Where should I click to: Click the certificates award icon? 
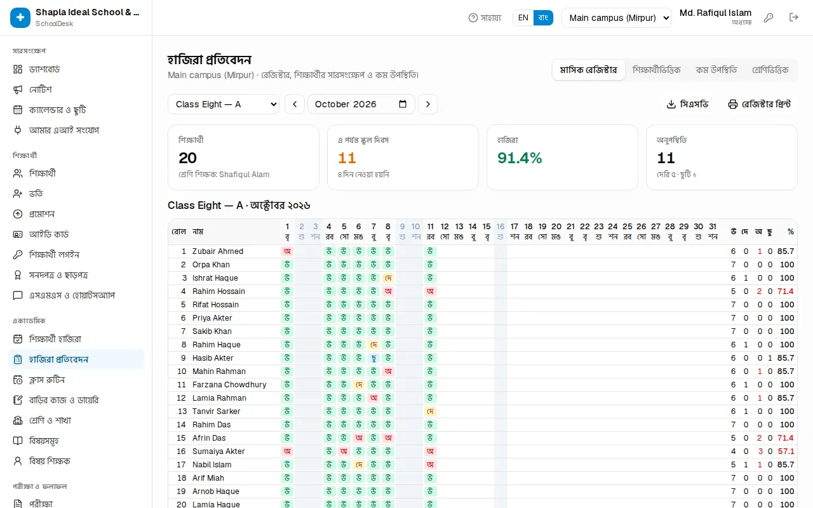tap(18, 275)
